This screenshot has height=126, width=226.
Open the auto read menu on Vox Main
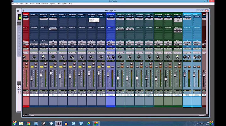(x=177, y=49)
